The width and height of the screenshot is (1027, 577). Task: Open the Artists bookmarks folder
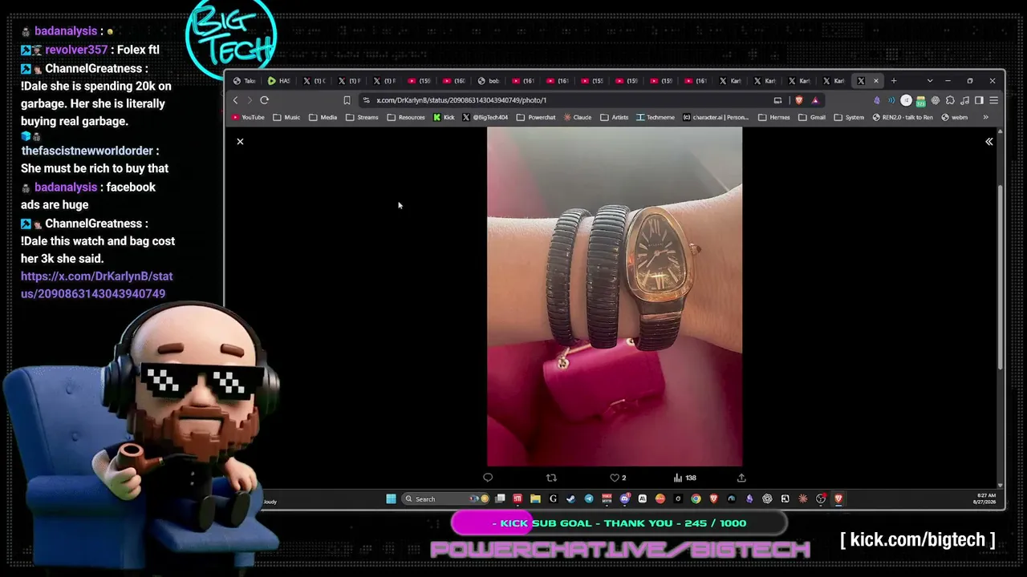point(614,117)
